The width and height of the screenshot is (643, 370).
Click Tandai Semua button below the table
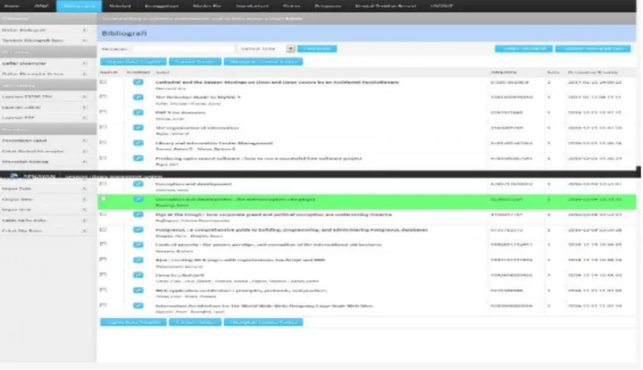(x=195, y=322)
